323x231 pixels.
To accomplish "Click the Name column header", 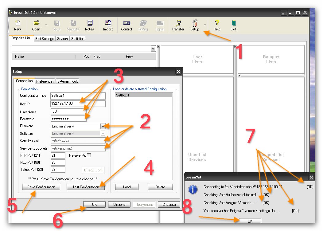I will (x=44, y=57).
